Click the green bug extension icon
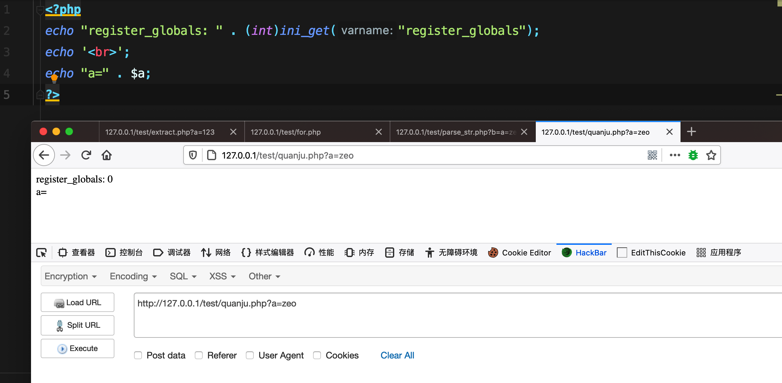The height and width of the screenshot is (383, 782). (693, 155)
